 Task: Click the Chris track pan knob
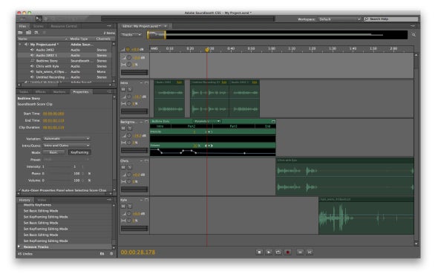(129, 181)
